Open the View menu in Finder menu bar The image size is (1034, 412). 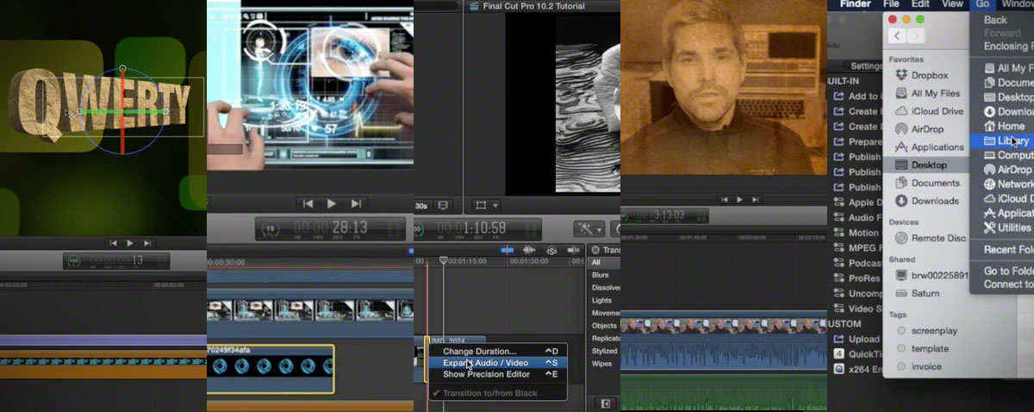952,4
